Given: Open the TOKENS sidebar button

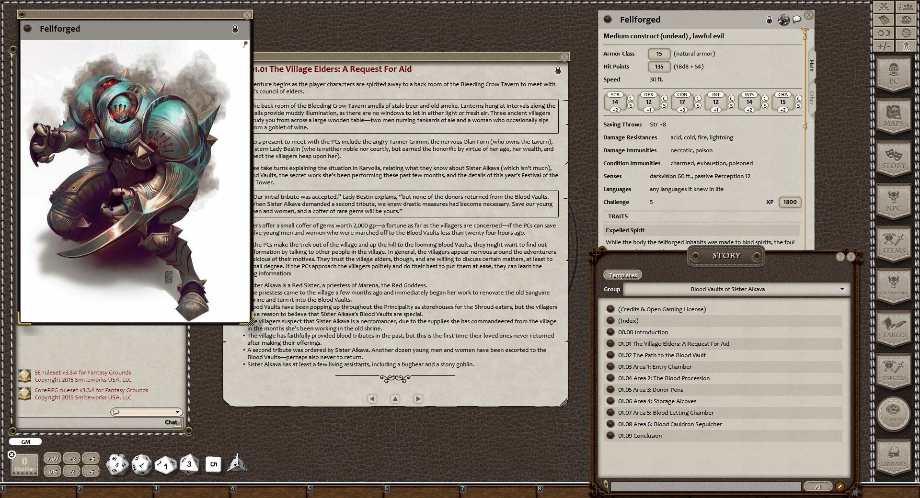Looking at the screenshot, I should click(x=894, y=413).
